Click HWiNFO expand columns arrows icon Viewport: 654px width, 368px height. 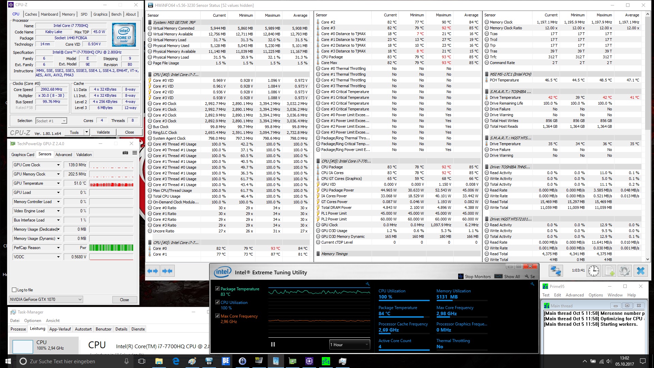tap(152, 271)
